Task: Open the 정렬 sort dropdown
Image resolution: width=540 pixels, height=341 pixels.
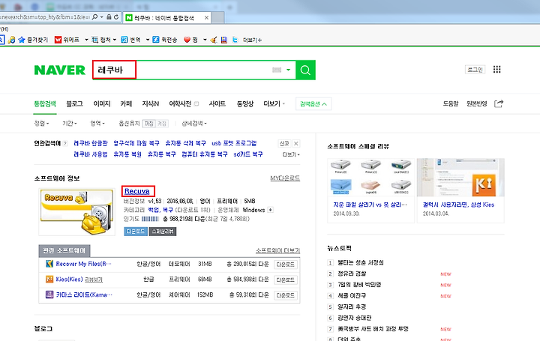Action: [41, 124]
